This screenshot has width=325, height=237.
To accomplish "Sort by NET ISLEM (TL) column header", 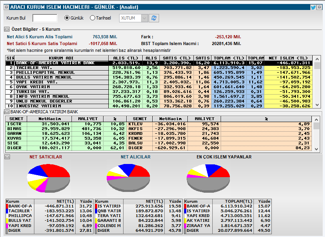I will coord(288,58).
